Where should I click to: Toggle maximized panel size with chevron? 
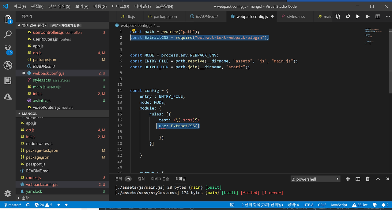coord(378,179)
